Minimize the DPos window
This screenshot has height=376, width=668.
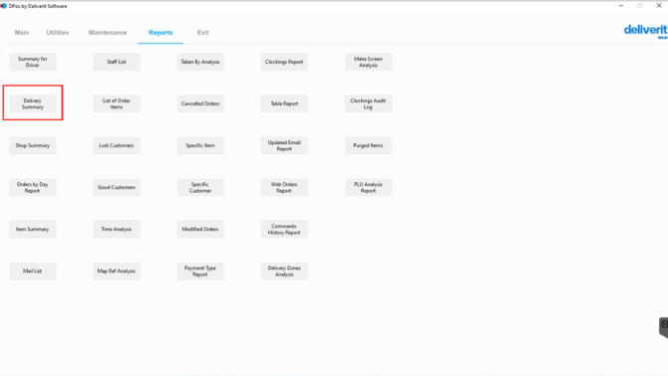pos(621,6)
